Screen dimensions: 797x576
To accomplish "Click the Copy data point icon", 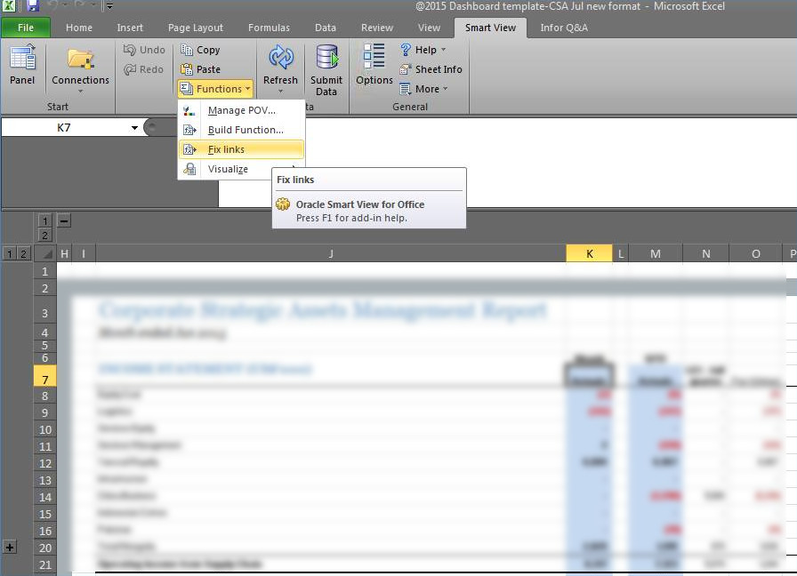I will click(x=187, y=50).
